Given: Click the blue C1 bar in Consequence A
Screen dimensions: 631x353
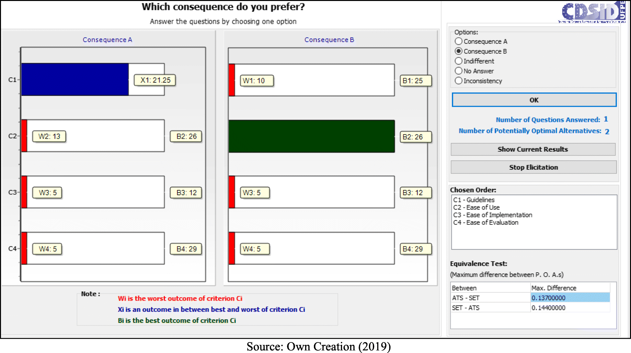Looking at the screenshot, I should coord(75,79).
